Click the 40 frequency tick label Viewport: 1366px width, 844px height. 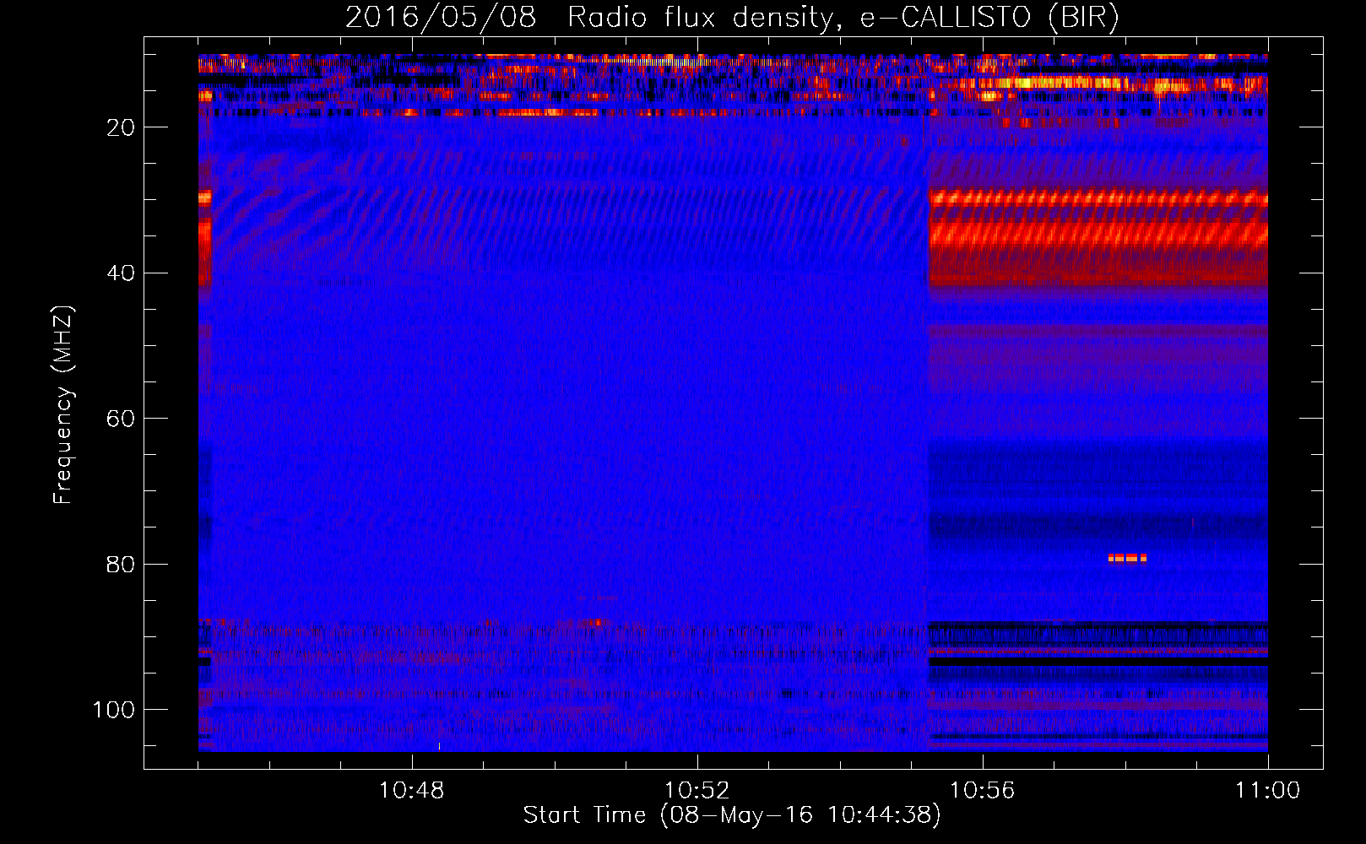(x=121, y=273)
